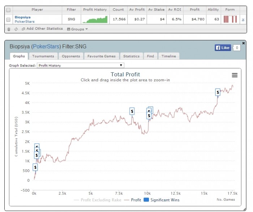This screenshot has height=212, width=253.
Task: Toggle Profit Excluding Rake legend series
Action: pyautogui.click(x=98, y=200)
